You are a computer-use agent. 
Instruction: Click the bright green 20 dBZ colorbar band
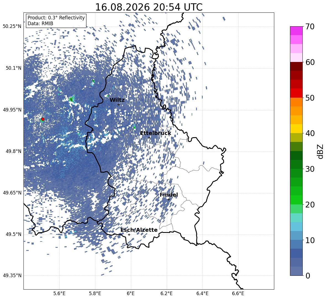[296, 200]
